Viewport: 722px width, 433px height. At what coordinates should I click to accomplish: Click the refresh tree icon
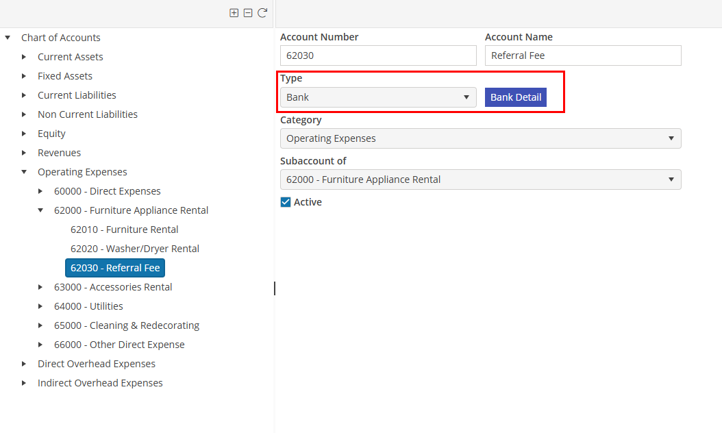coord(262,13)
